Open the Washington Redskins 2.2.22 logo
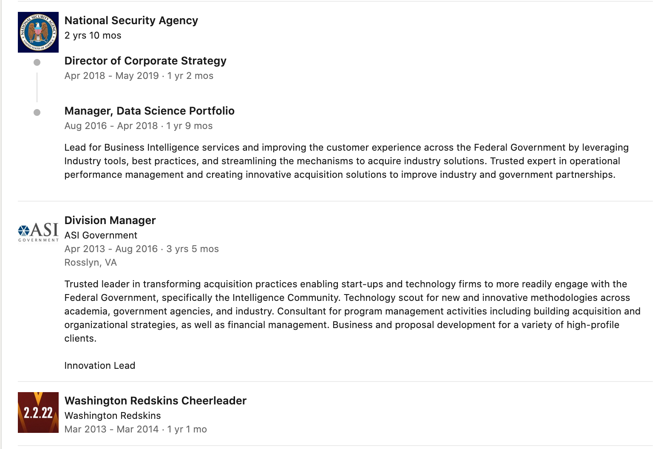Screen dimensions: 669x449 38,413
